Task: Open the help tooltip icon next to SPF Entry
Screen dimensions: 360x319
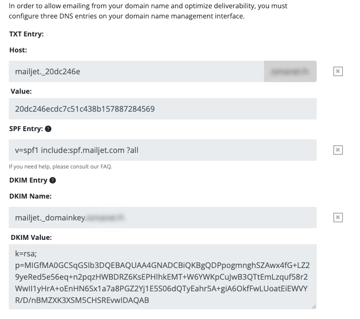Action: [48, 129]
